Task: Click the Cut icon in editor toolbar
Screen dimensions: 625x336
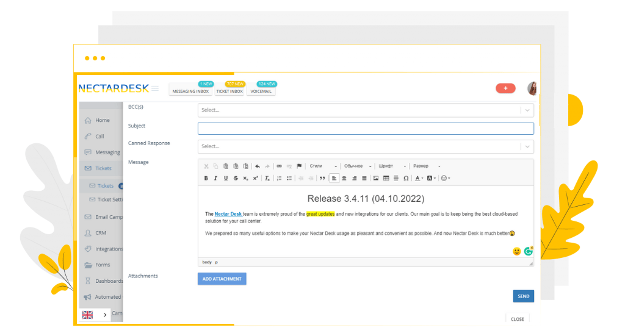Action: pyautogui.click(x=206, y=166)
